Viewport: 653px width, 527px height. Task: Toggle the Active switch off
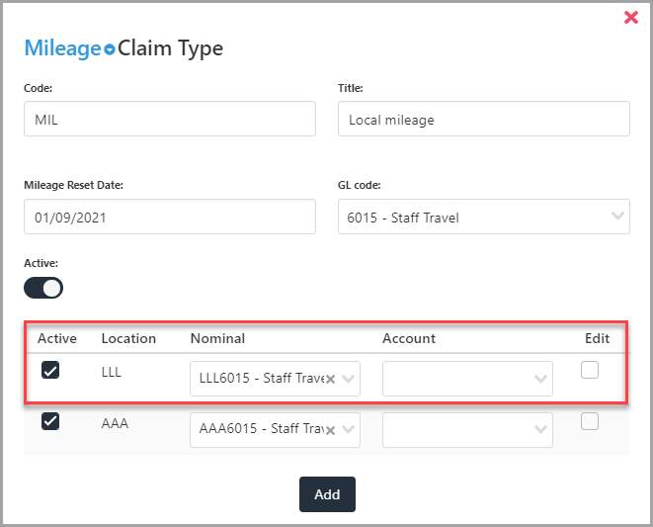pos(43,288)
